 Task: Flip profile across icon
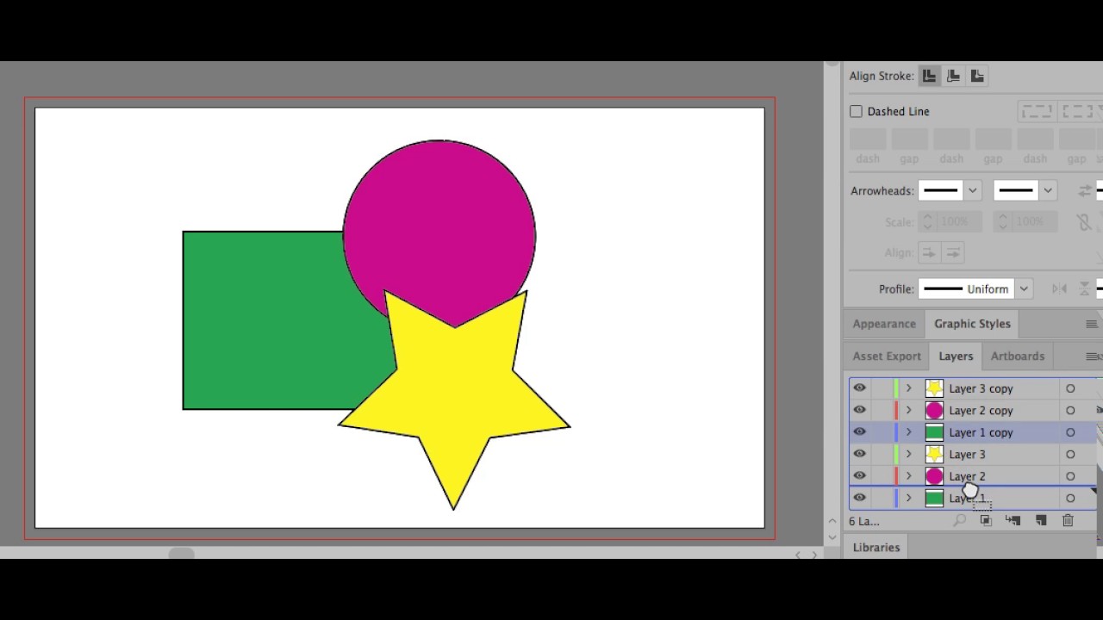point(1084,288)
